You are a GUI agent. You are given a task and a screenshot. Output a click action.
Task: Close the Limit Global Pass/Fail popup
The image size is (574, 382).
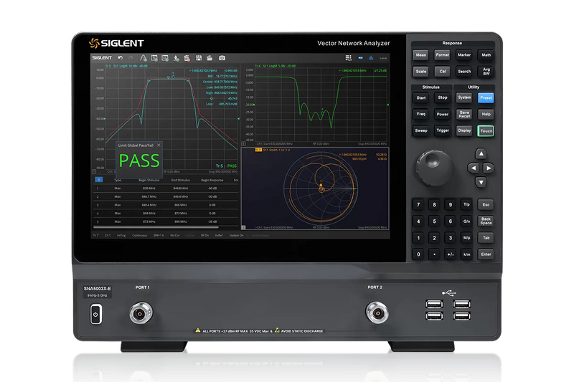[159, 145]
